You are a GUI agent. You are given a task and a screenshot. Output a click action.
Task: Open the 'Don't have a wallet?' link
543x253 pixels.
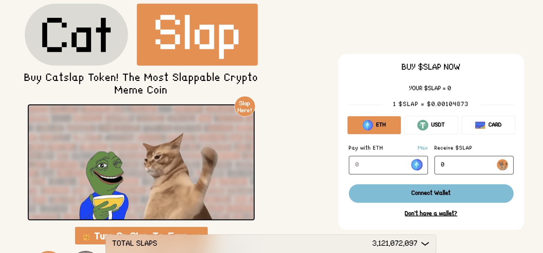(x=431, y=213)
